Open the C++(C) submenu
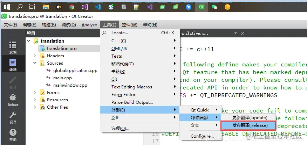 click(x=140, y=41)
